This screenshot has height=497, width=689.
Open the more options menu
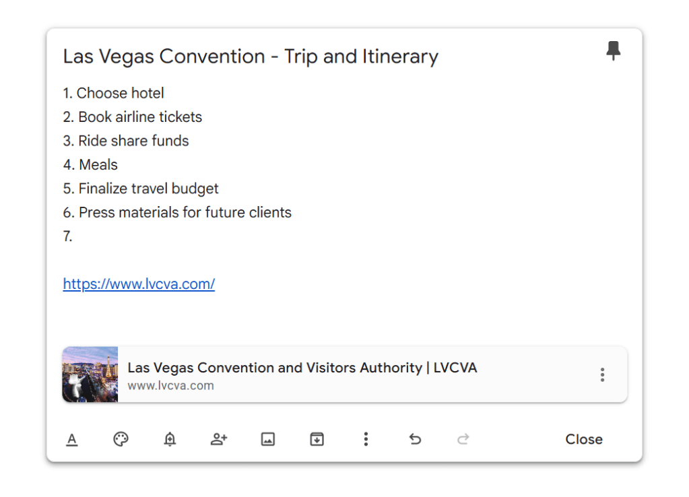point(366,439)
